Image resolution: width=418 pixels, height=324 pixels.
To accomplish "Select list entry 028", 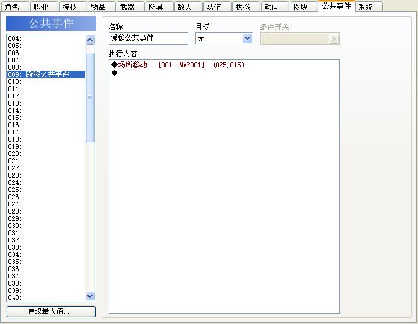I will pyautogui.click(x=46, y=211).
